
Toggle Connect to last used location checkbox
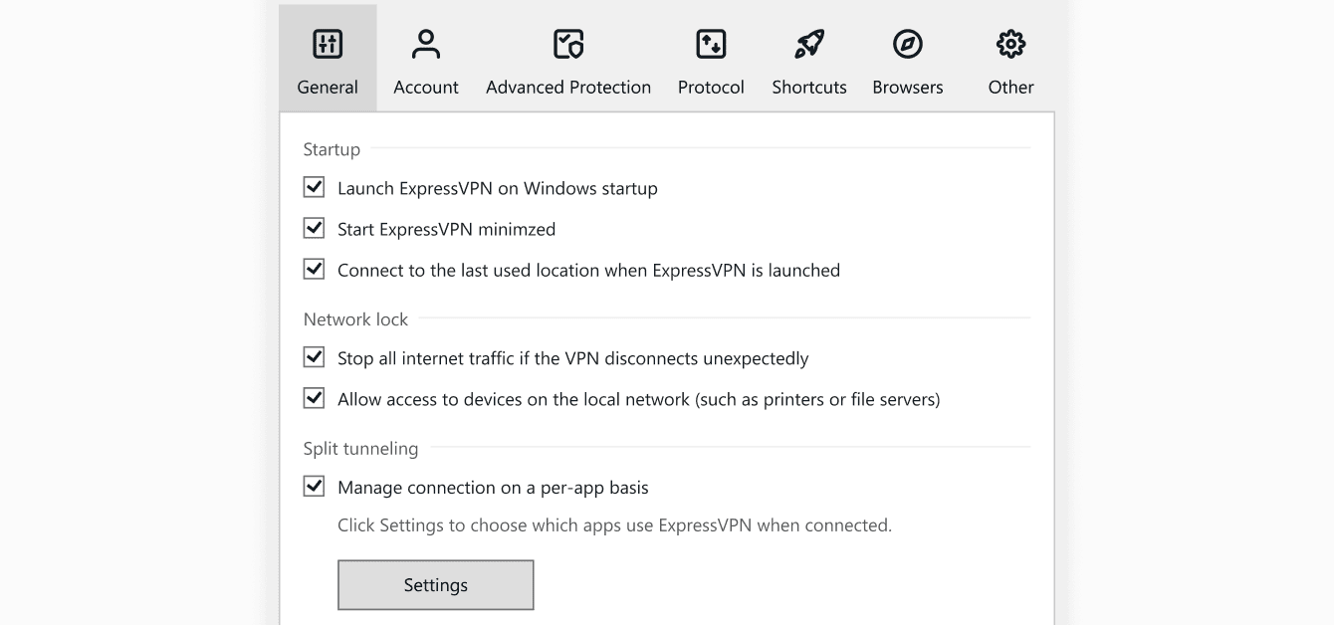point(315,270)
